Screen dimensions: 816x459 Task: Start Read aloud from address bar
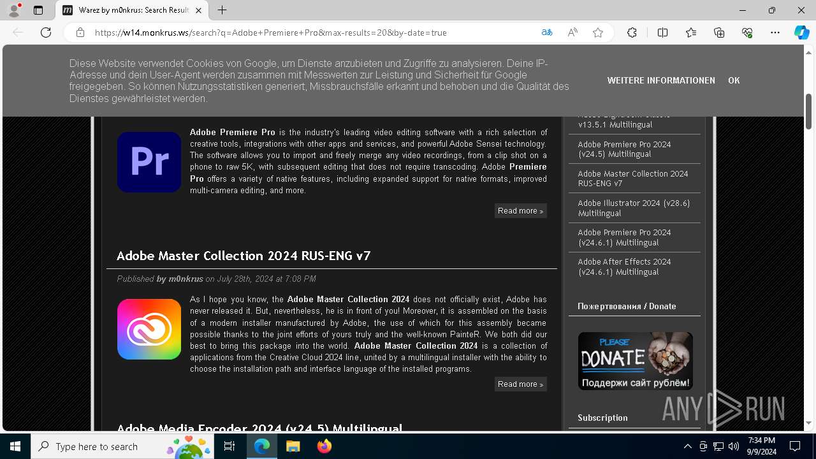[x=572, y=33]
